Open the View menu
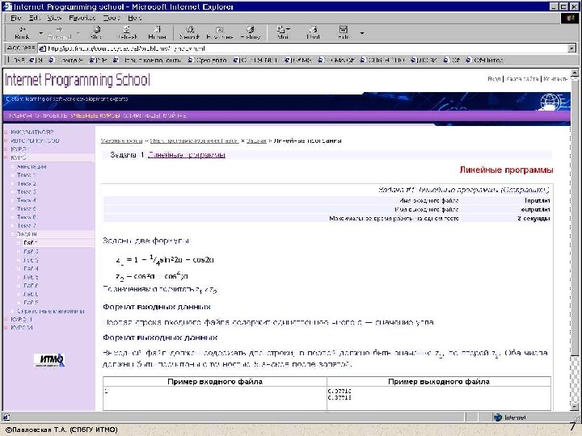The image size is (582, 436). [54, 18]
